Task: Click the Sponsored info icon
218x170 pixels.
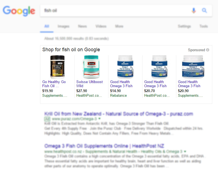Action: [x=208, y=50]
